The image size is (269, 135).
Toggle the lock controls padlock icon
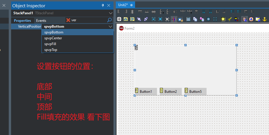point(181,19)
